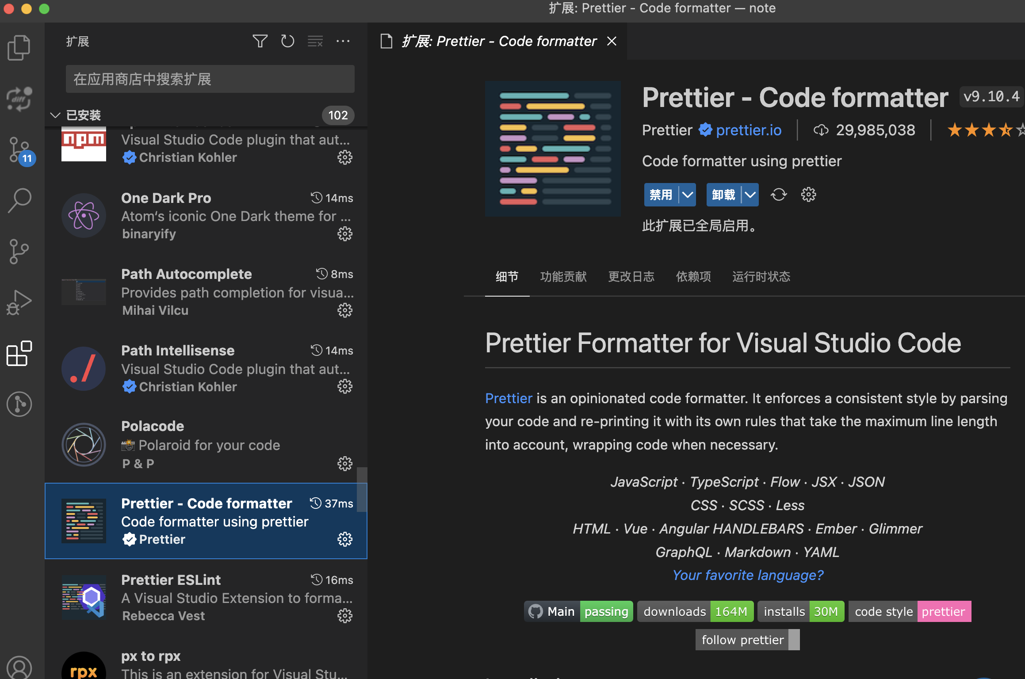Click the clear extensions search results icon
1025x679 pixels.
click(x=315, y=42)
